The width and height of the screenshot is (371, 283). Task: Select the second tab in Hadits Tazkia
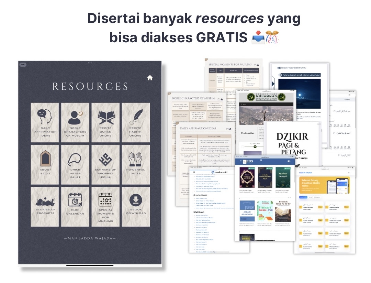point(310,197)
